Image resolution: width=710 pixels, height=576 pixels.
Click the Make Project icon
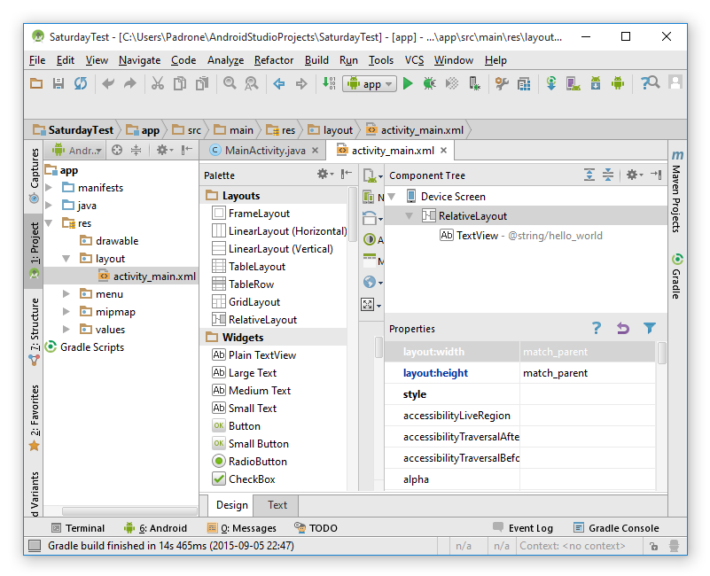[329, 83]
